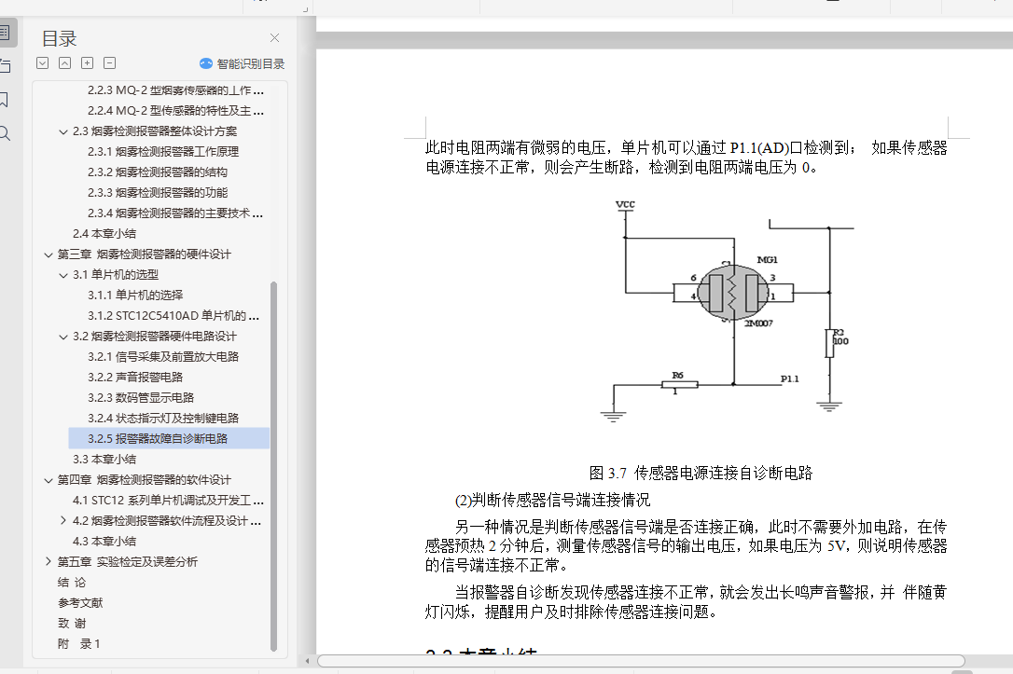Open the chapter page icon in left sidebar

pos(5,65)
